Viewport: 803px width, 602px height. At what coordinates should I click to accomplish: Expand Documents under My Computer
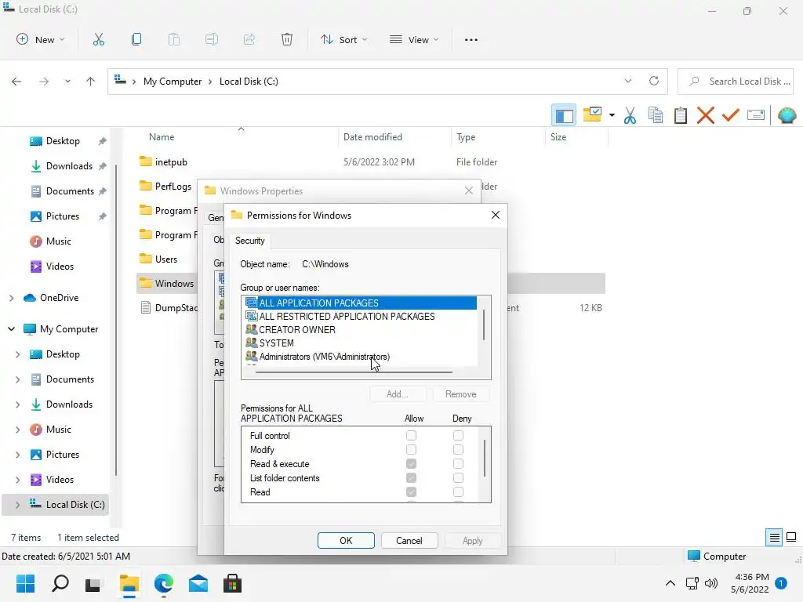(x=17, y=379)
